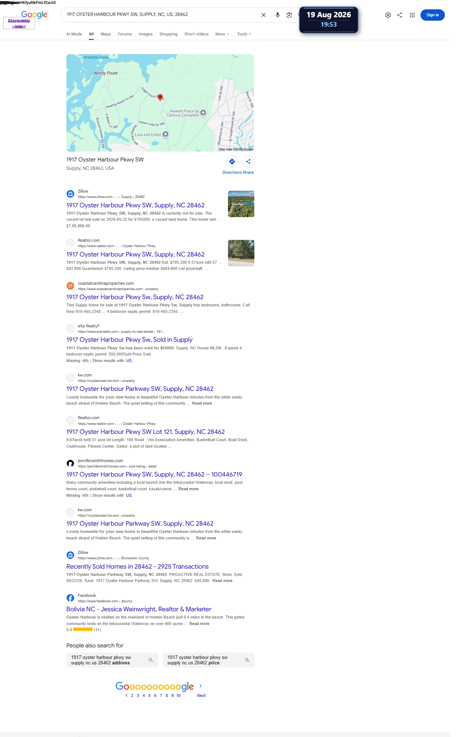456x737 pixels.
Task: Go to results page 2
Action: click(x=132, y=695)
